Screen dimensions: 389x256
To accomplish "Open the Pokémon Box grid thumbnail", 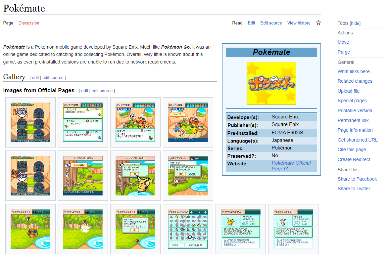I will pos(188,229).
